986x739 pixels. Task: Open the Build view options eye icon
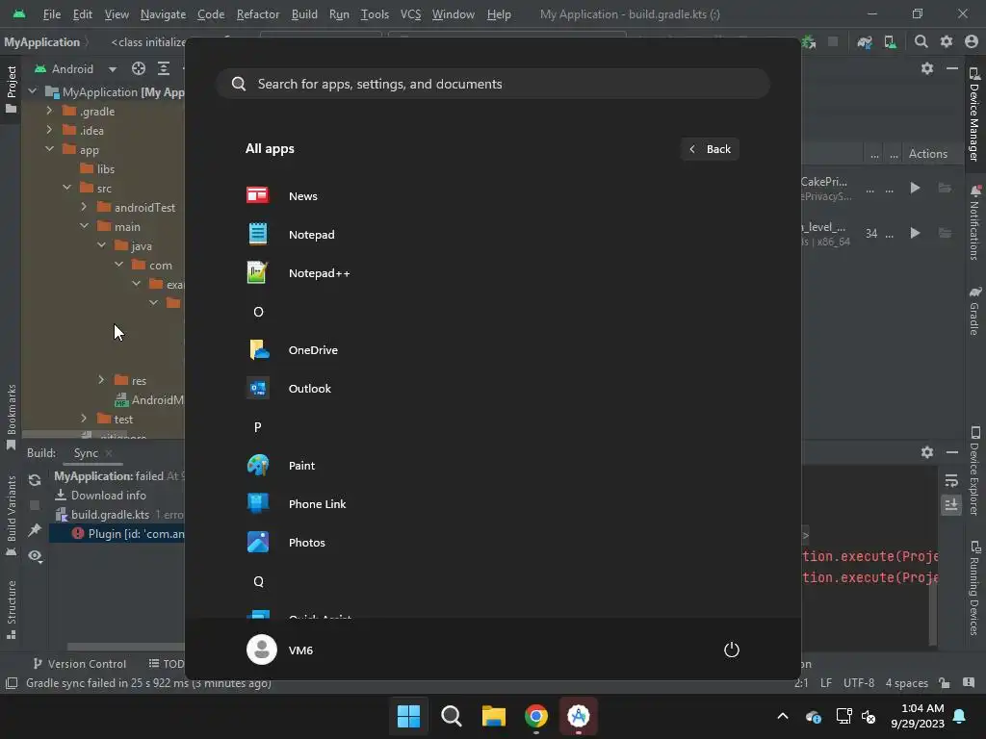36,555
